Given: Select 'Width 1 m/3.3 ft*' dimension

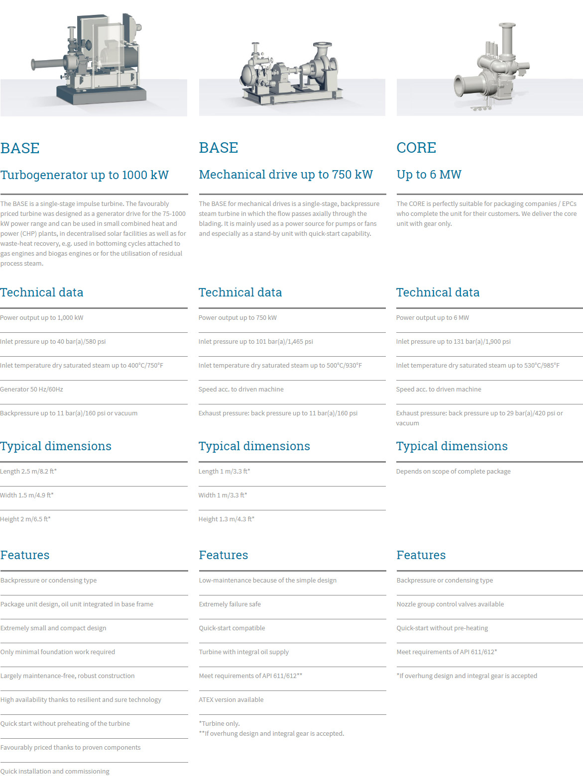Looking at the screenshot, I should pos(223,495).
